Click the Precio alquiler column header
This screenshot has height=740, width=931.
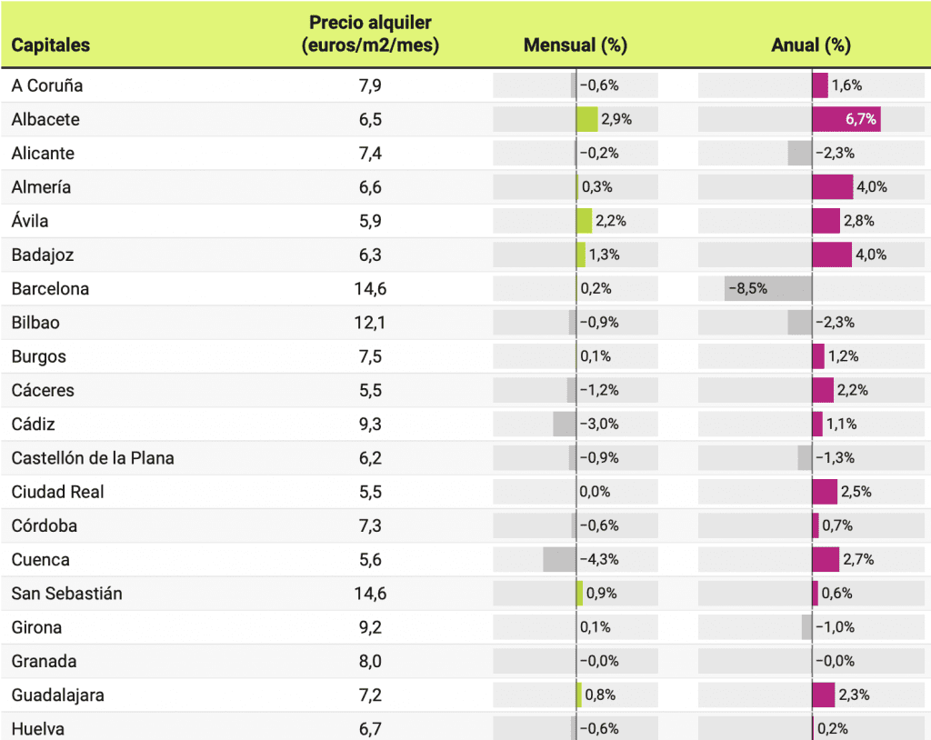[370, 35]
